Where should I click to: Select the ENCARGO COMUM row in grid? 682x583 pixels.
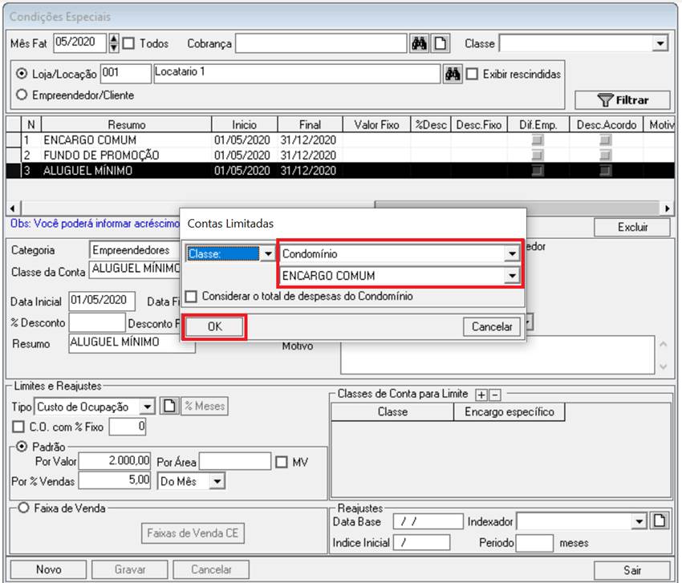coord(340,140)
